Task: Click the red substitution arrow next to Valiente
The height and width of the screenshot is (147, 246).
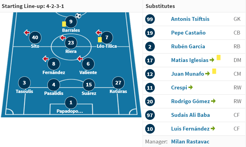Action: tap(80, 59)
